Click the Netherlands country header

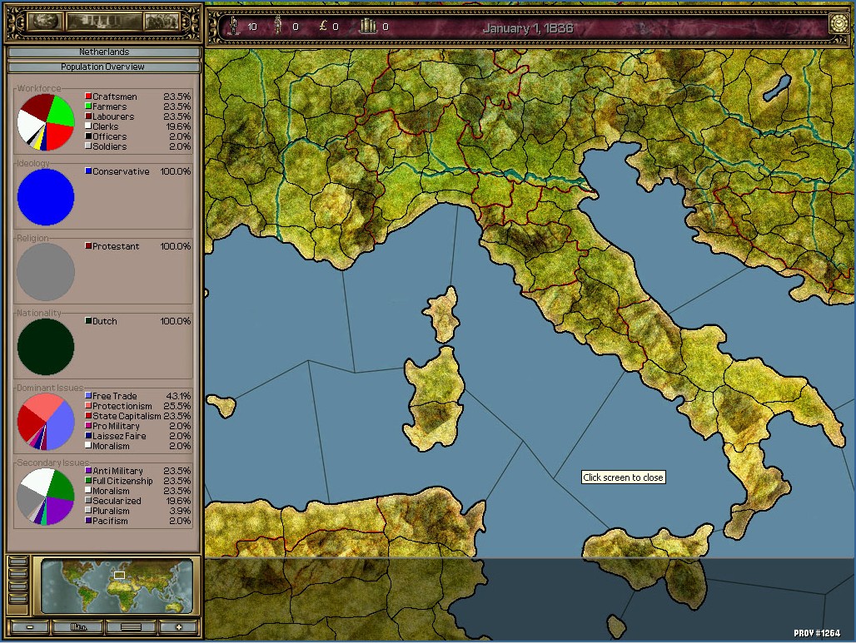[104, 52]
